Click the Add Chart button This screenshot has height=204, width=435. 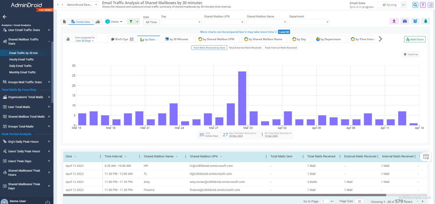tap(415, 39)
